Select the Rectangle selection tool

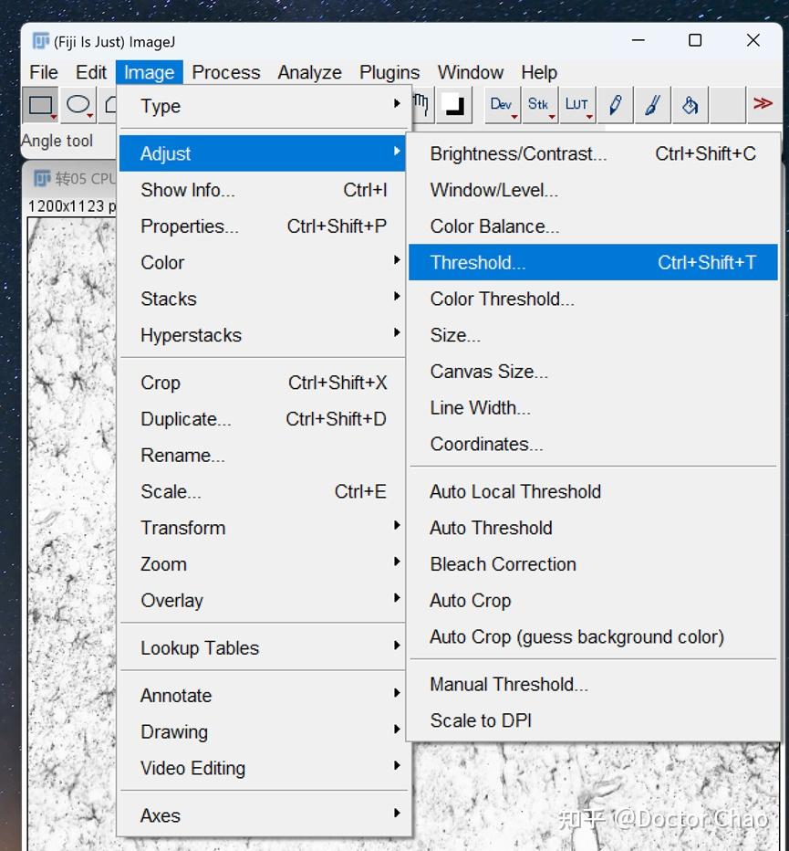tap(41, 105)
